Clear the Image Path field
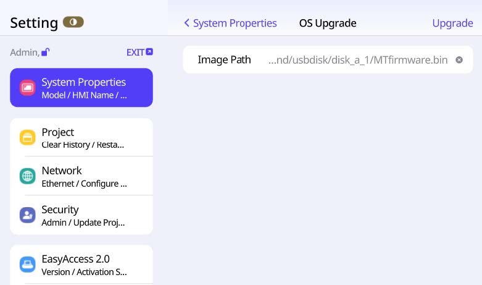This screenshot has width=482, height=285. point(459,60)
